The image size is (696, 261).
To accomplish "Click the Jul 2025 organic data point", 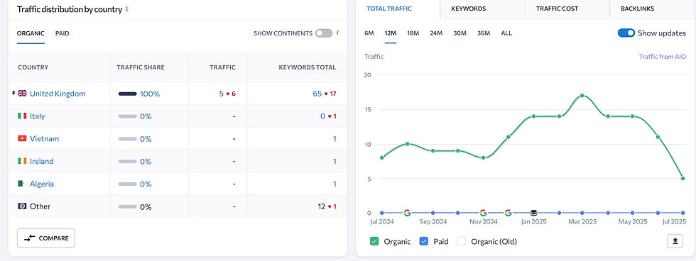I will pyautogui.click(x=683, y=179).
